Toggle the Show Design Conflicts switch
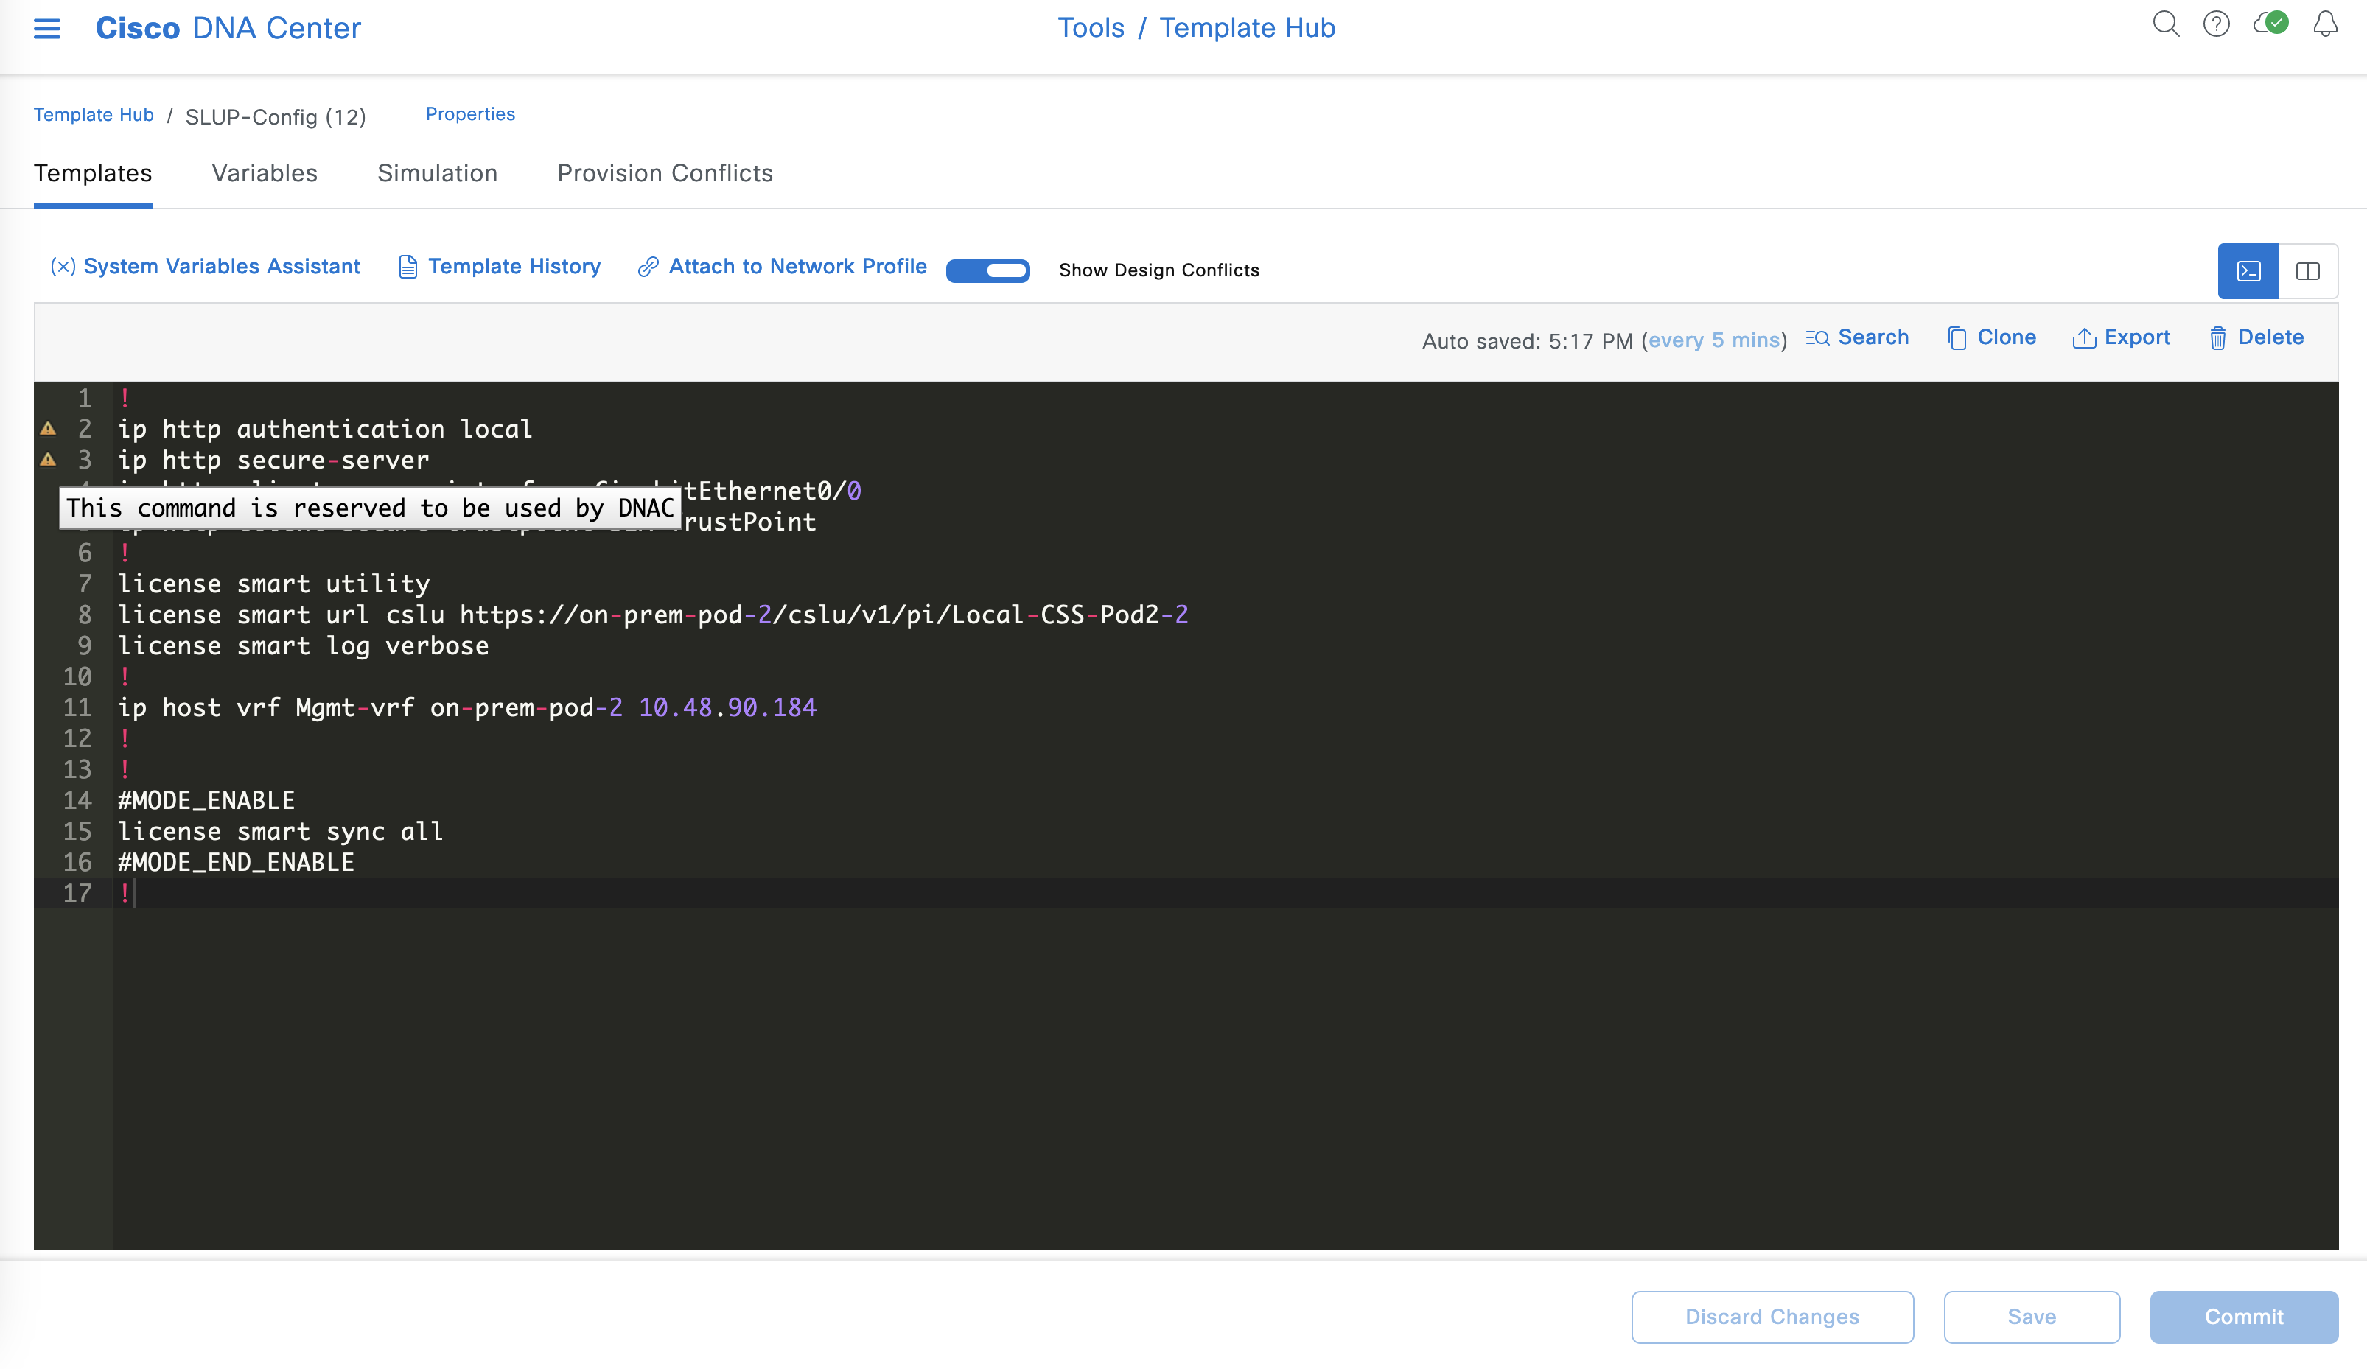Viewport: 2367px width, 1369px height. click(x=987, y=270)
